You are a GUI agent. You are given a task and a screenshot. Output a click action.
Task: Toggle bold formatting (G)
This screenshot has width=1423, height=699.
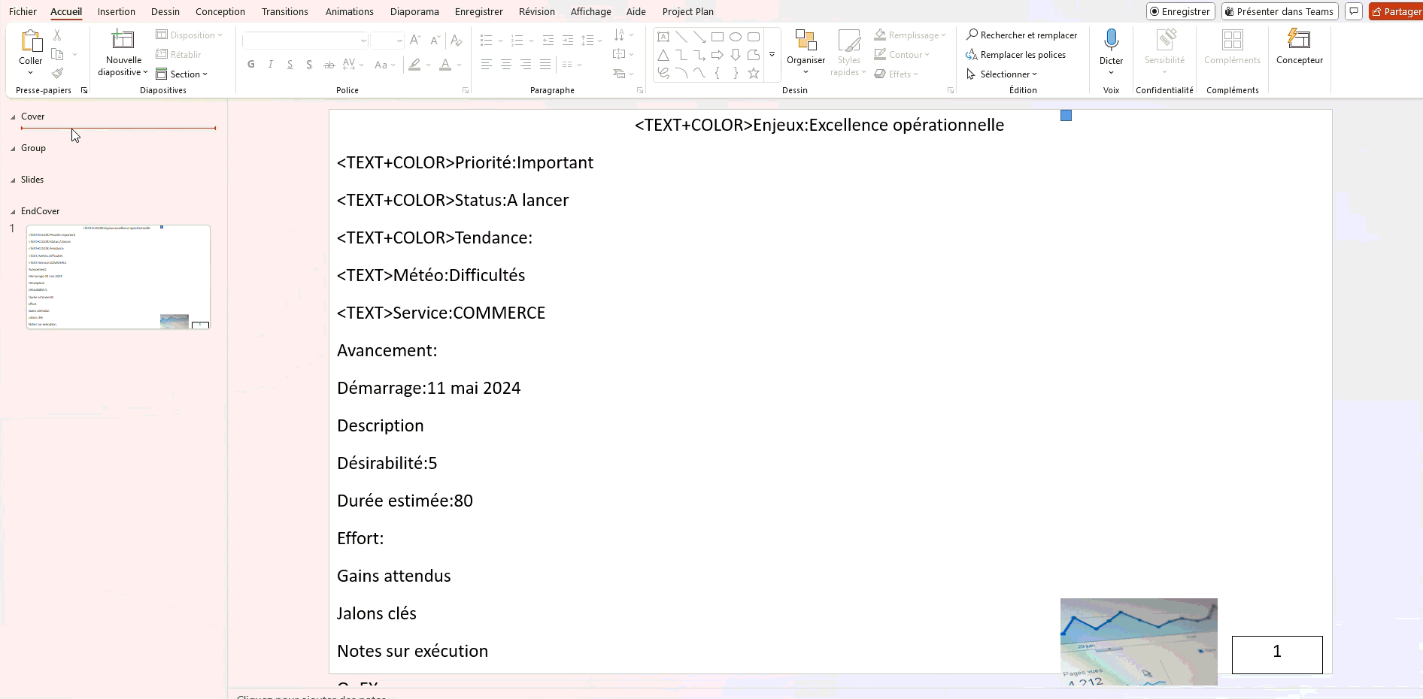pyautogui.click(x=251, y=65)
